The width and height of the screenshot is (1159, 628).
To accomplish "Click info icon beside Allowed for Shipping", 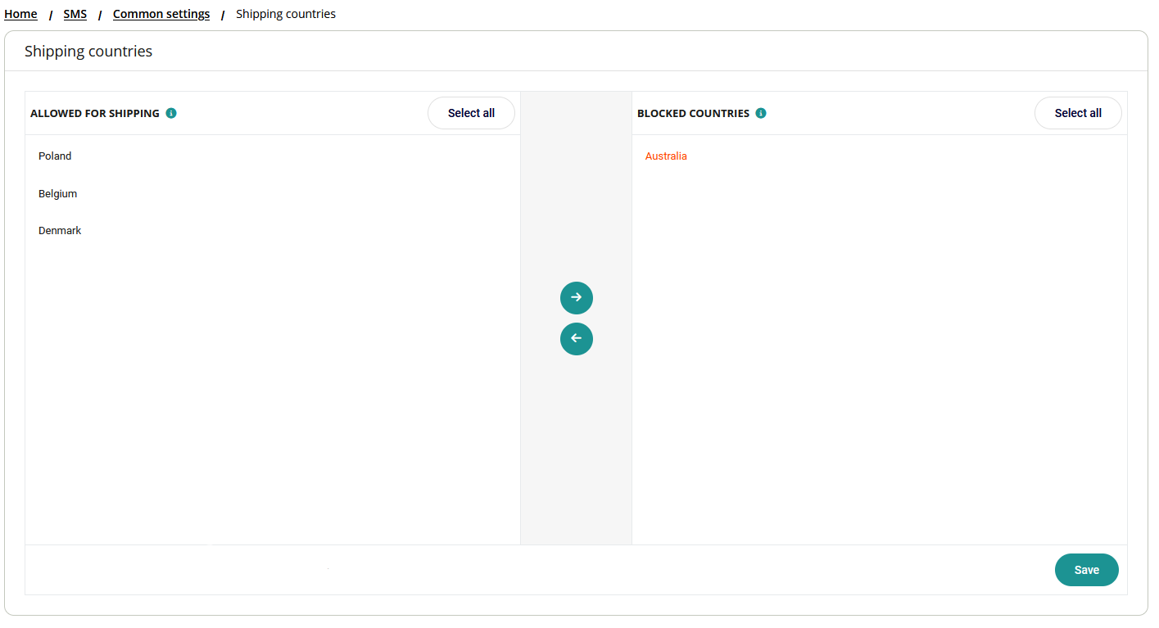I will pyautogui.click(x=171, y=113).
